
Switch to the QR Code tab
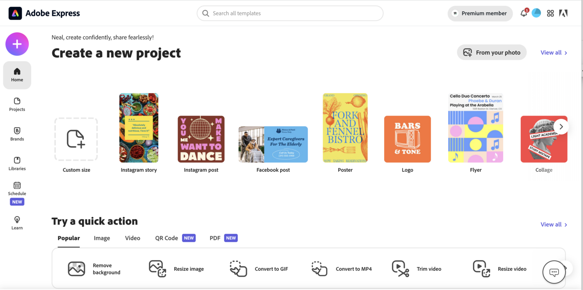pyautogui.click(x=166, y=238)
